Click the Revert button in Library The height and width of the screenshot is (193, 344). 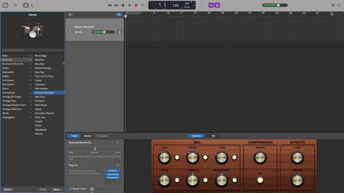coord(8,189)
